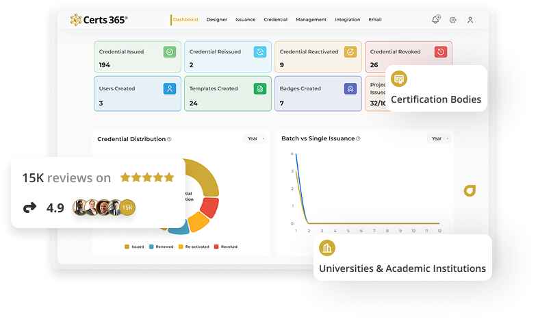Image resolution: width=538 pixels, height=326 pixels.
Task: Click the Credential Reactivated yellow icon
Action: pyautogui.click(x=350, y=52)
